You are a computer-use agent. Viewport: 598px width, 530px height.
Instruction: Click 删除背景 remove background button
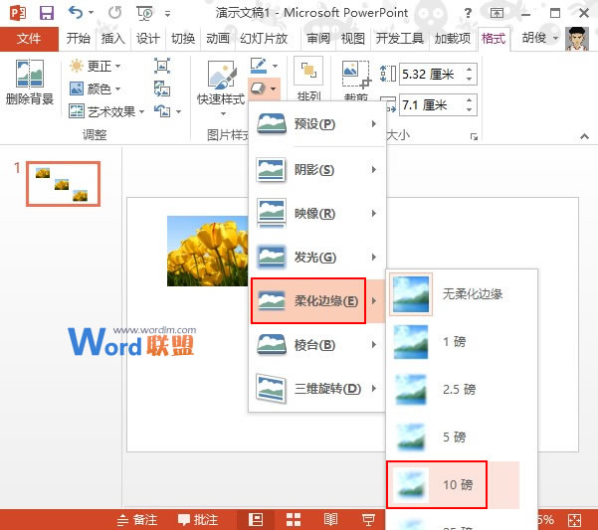coord(30,83)
